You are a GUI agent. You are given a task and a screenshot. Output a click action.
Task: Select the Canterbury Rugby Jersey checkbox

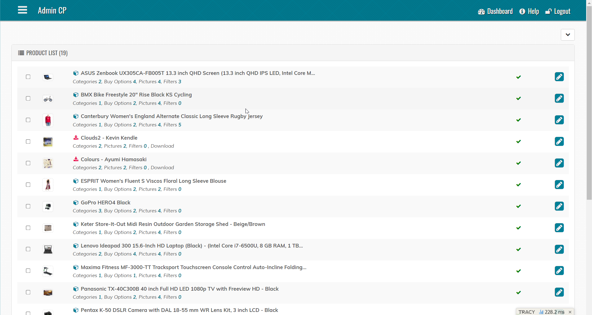(x=28, y=120)
